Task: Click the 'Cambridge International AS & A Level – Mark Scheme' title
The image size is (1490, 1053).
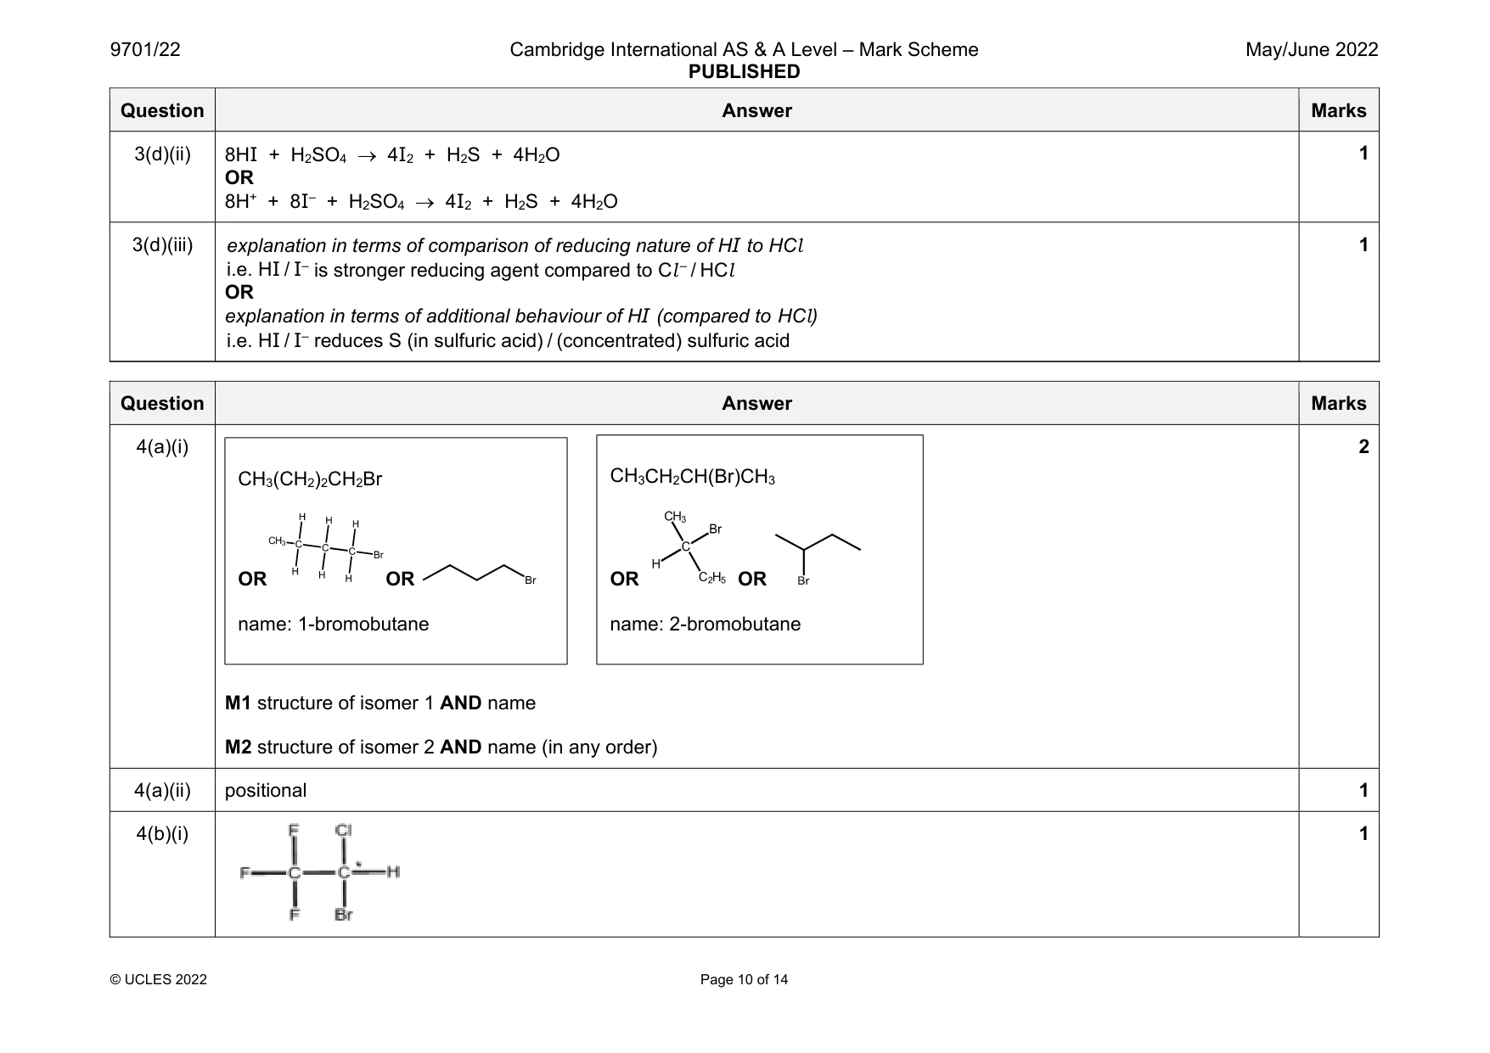Action: point(744,49)
